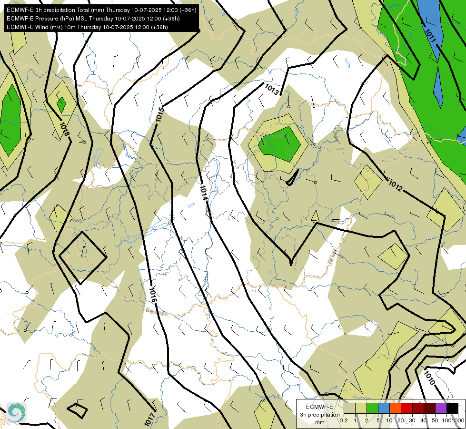466x429 pixels.
Task: Select the 100–1000 mm black legend swatch
Action: coord(452,408)
